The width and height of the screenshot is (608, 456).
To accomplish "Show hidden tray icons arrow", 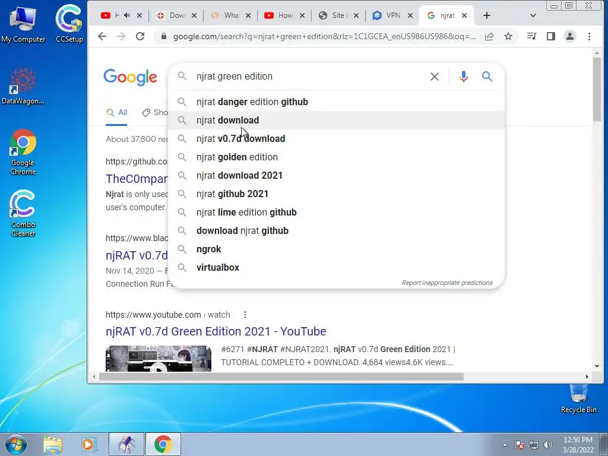I will (x=505, y=445).
